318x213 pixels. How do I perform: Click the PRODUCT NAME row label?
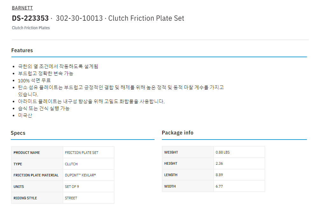tap(27, 153)
